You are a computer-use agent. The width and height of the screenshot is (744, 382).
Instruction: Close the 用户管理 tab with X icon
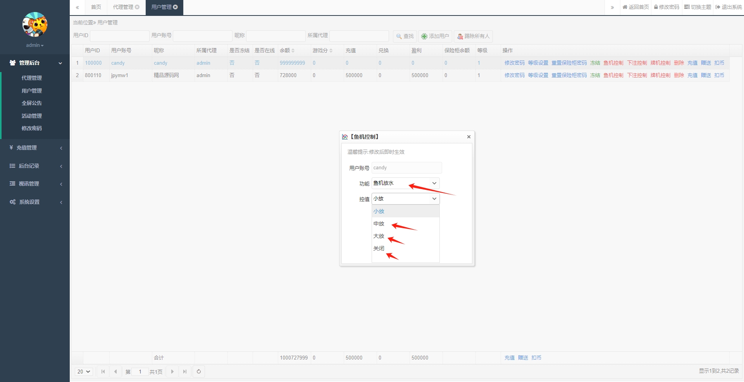pos(176,7)
